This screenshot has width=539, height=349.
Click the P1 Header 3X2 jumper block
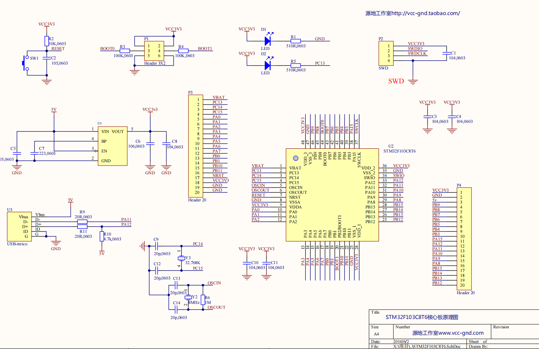point(154,51)
